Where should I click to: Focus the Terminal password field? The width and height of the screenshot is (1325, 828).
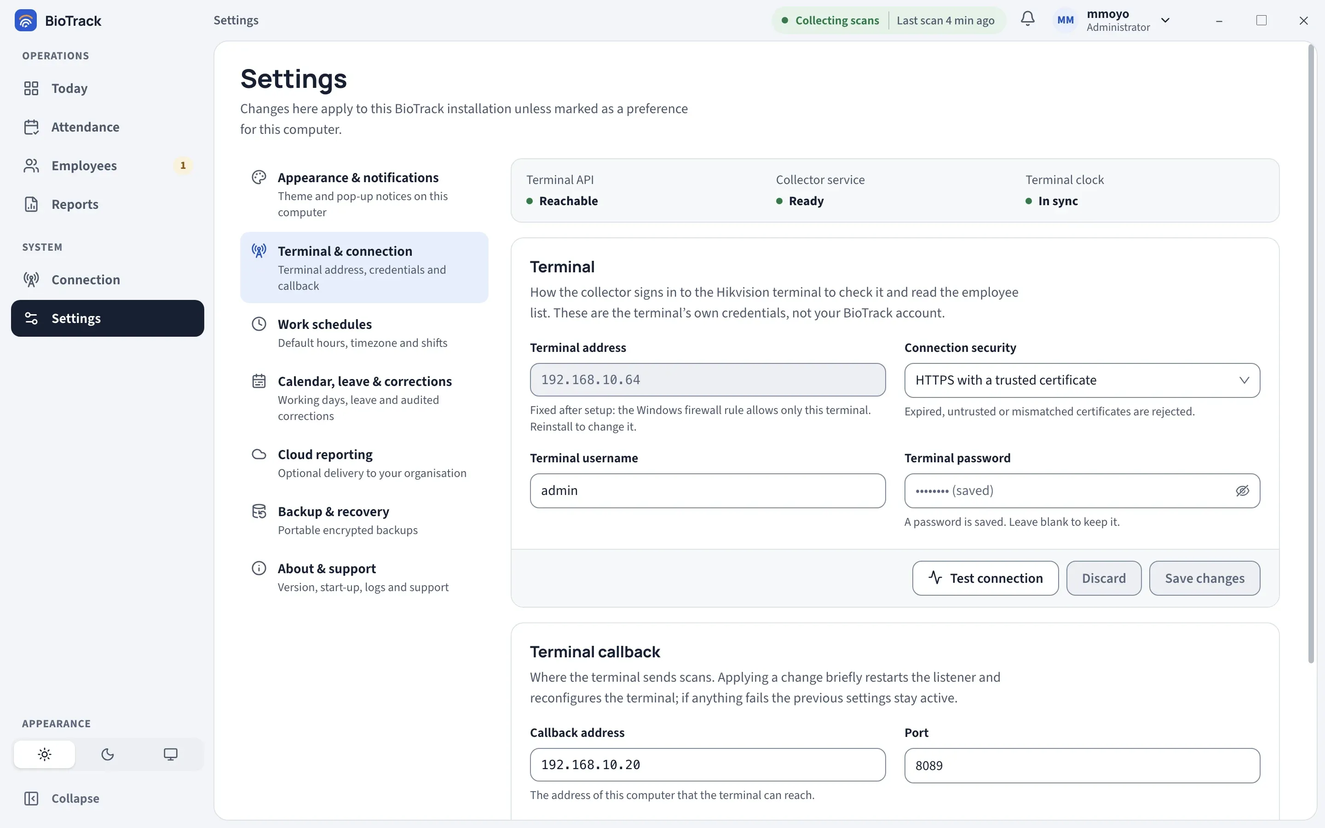(x=1082, y=491)
